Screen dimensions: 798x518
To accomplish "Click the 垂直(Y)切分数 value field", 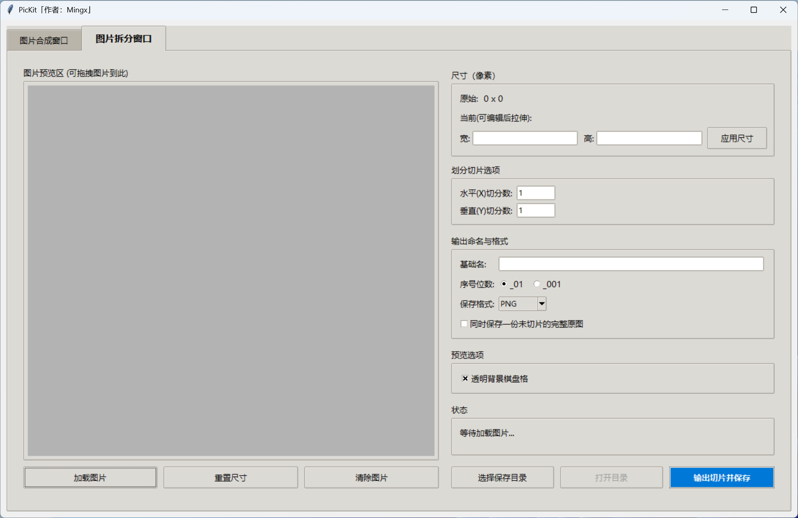I will tap(535, 210).
